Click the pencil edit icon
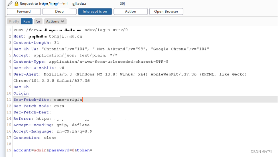278x157 pixels. click(10, 4)
